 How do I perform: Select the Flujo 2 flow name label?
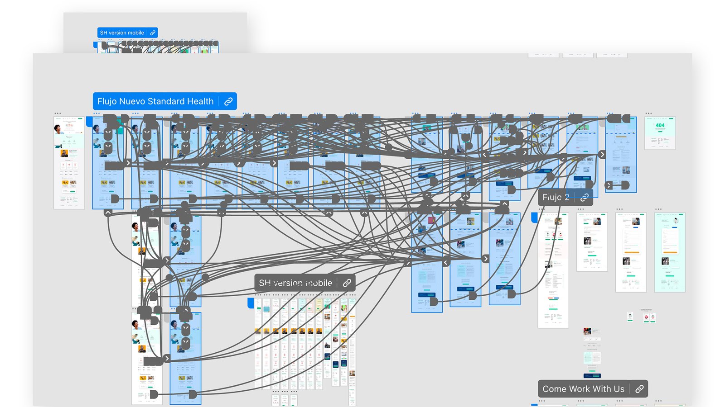click(x=556, y=197)
